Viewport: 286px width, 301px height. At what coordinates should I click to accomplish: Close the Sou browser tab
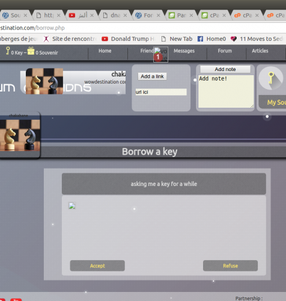(x=25, y=15)
